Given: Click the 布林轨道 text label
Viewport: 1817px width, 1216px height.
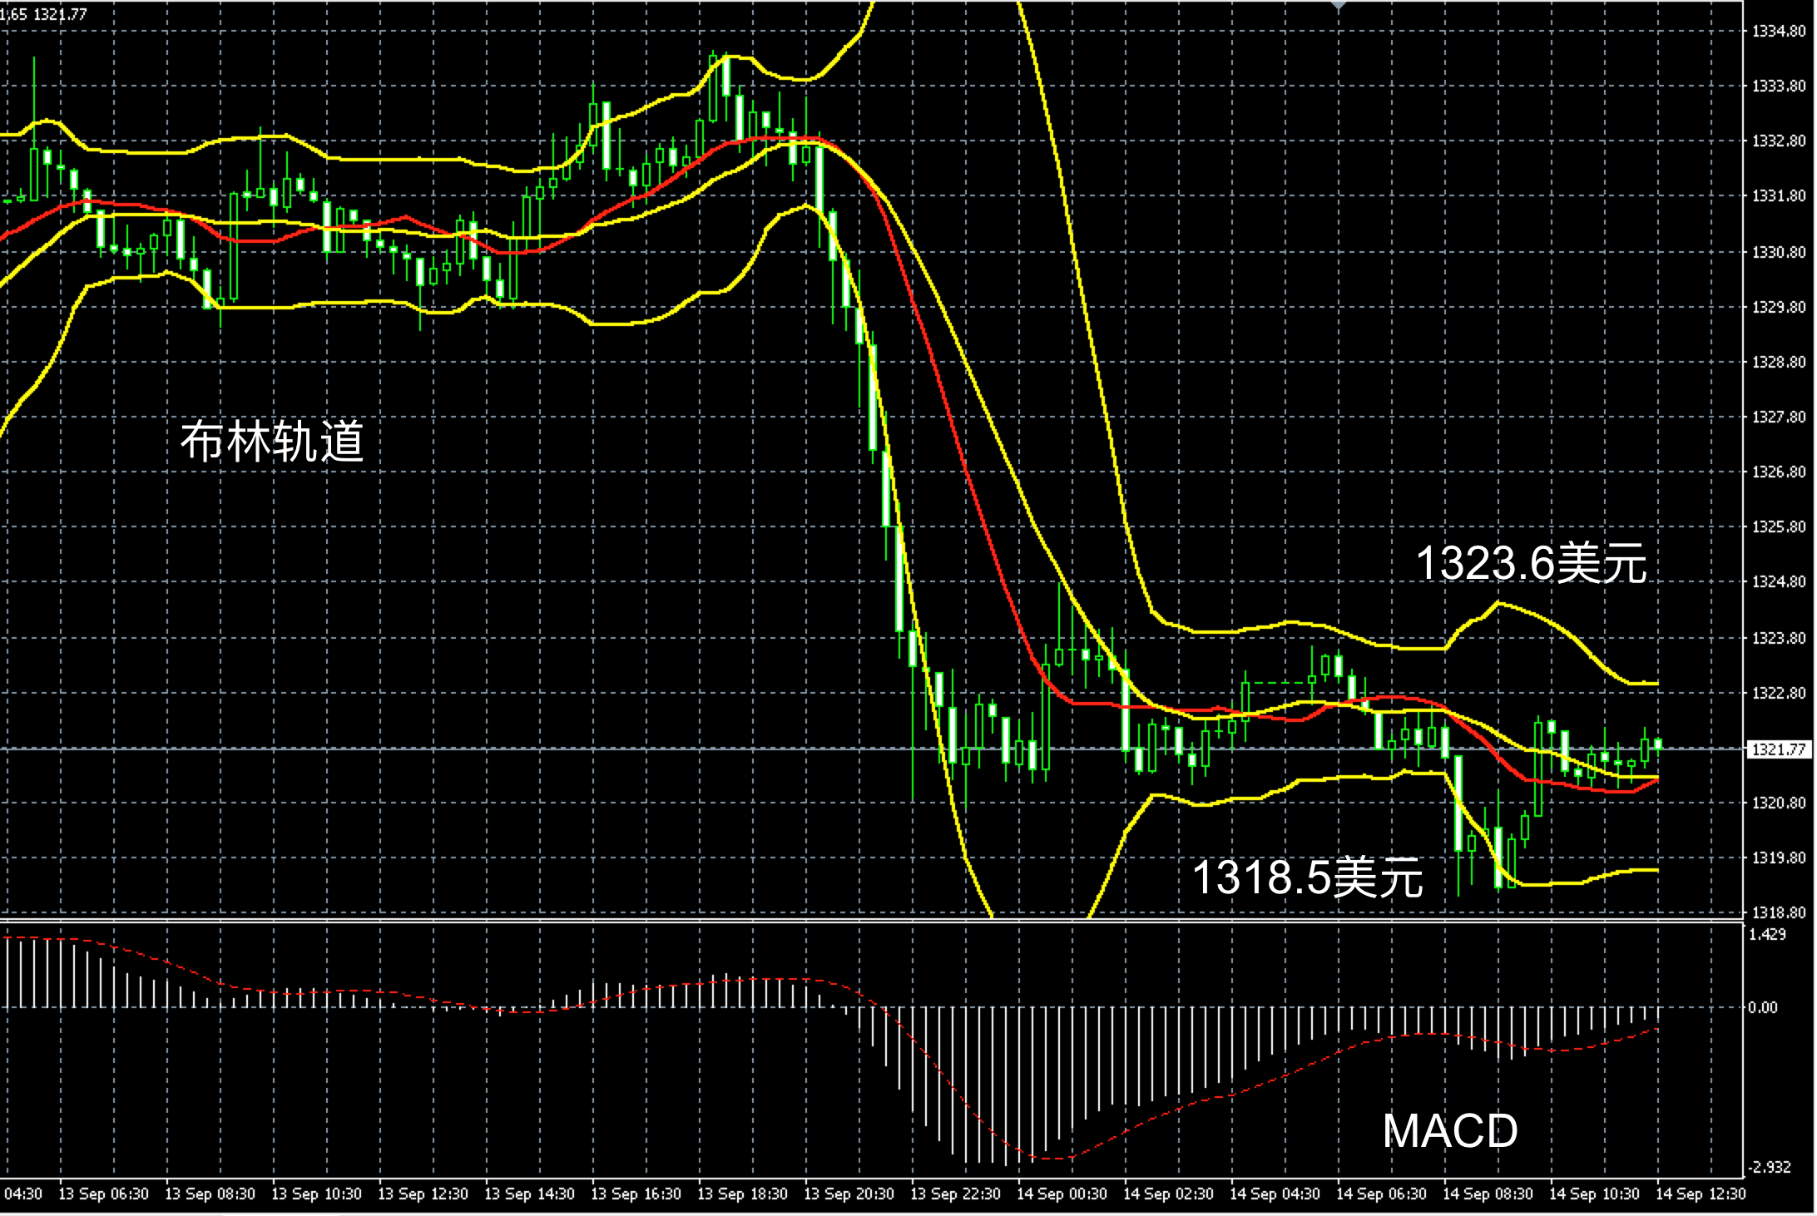Looking at the screenshot, I should click(272, 442).
